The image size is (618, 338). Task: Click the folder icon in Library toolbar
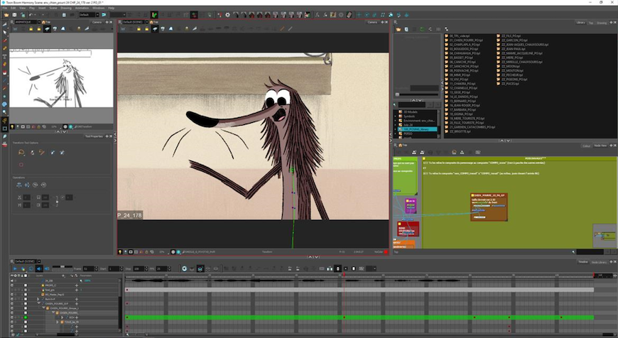[x=399, y=29]
